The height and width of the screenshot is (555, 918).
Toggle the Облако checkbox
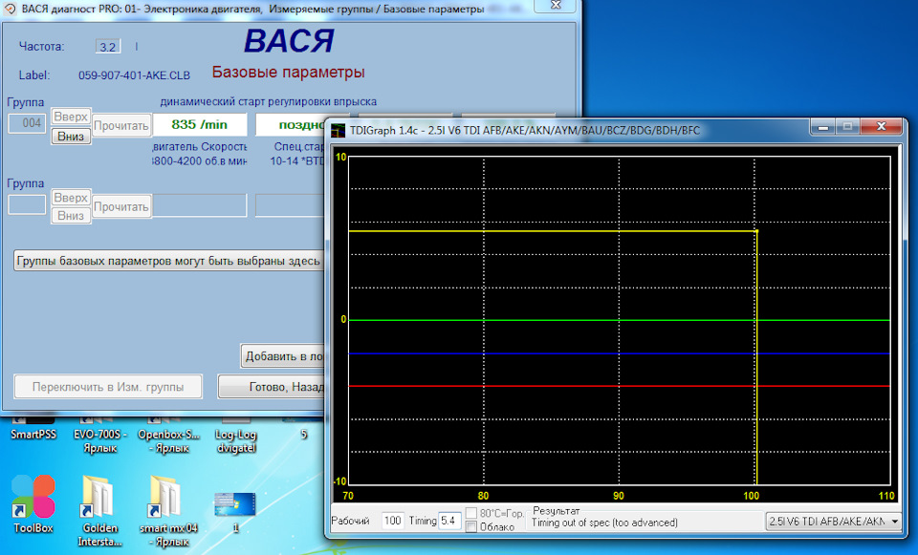pyautogui.click(x=471, y=527)
